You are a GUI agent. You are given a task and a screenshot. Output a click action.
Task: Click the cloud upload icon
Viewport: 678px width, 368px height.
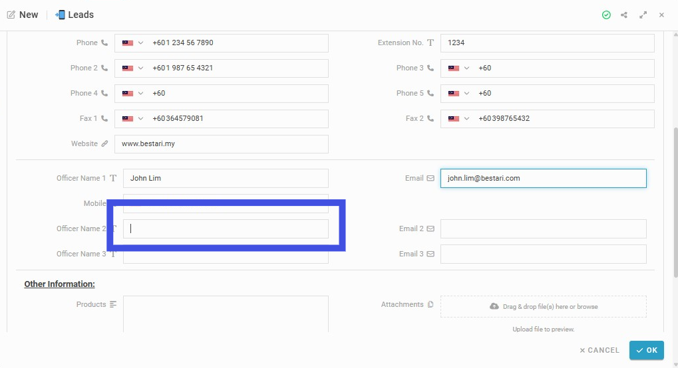pyautogui.click(x=494, y=306)
